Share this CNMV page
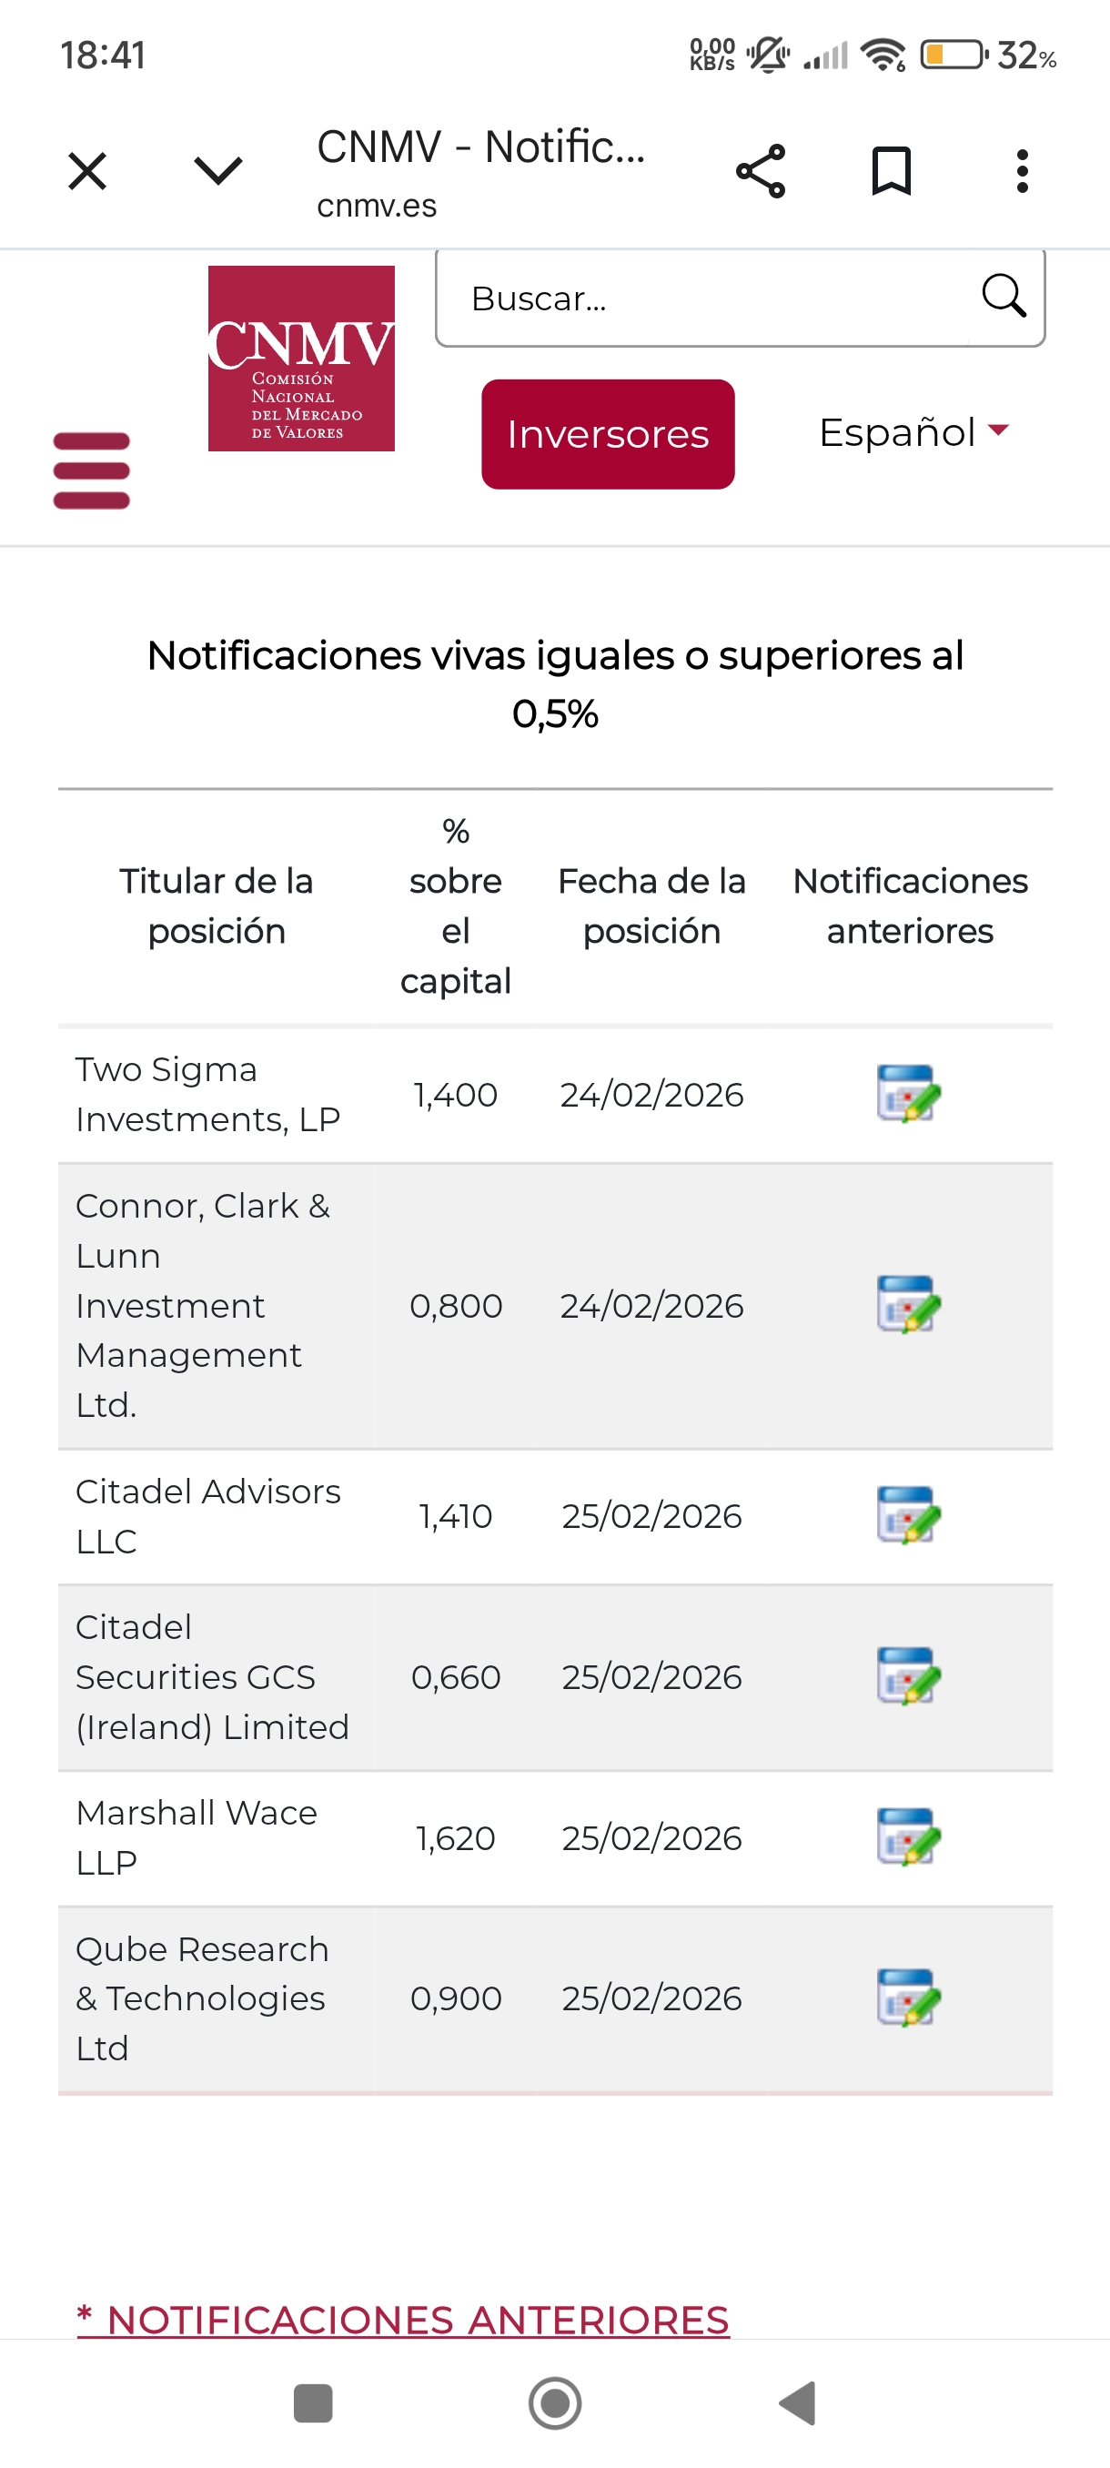1110x2468 pixels. [761, 171]
